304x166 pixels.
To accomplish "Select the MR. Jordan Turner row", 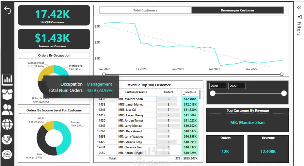I will click(x=148, y=121).
